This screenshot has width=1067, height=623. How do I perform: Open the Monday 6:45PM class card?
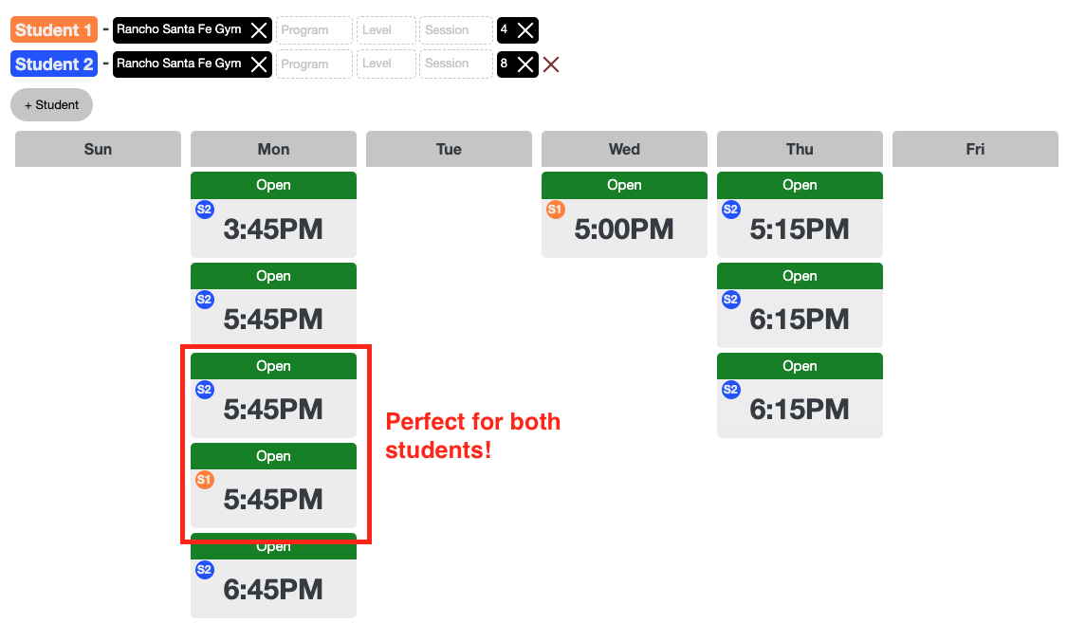[273, 589]
